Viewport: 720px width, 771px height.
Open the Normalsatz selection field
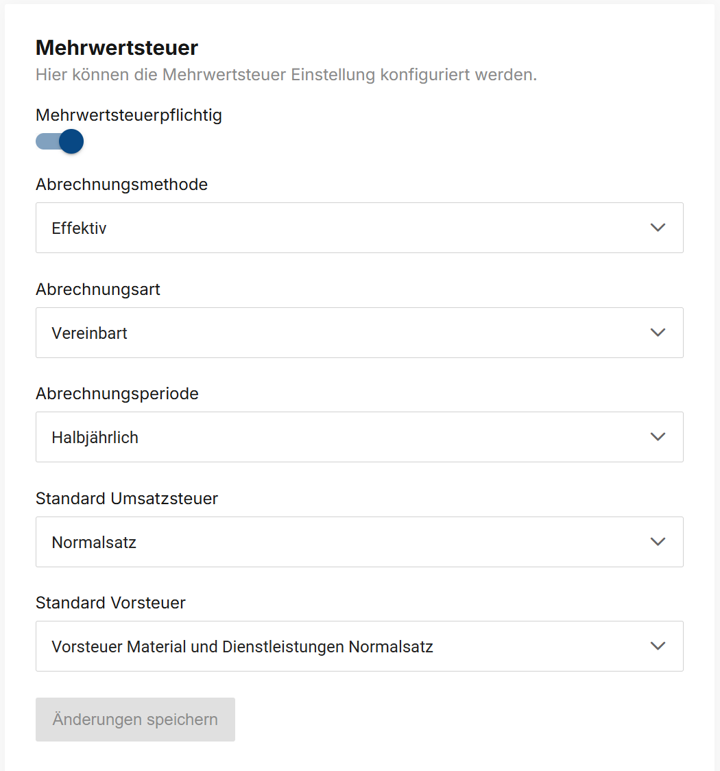point(359,541)
